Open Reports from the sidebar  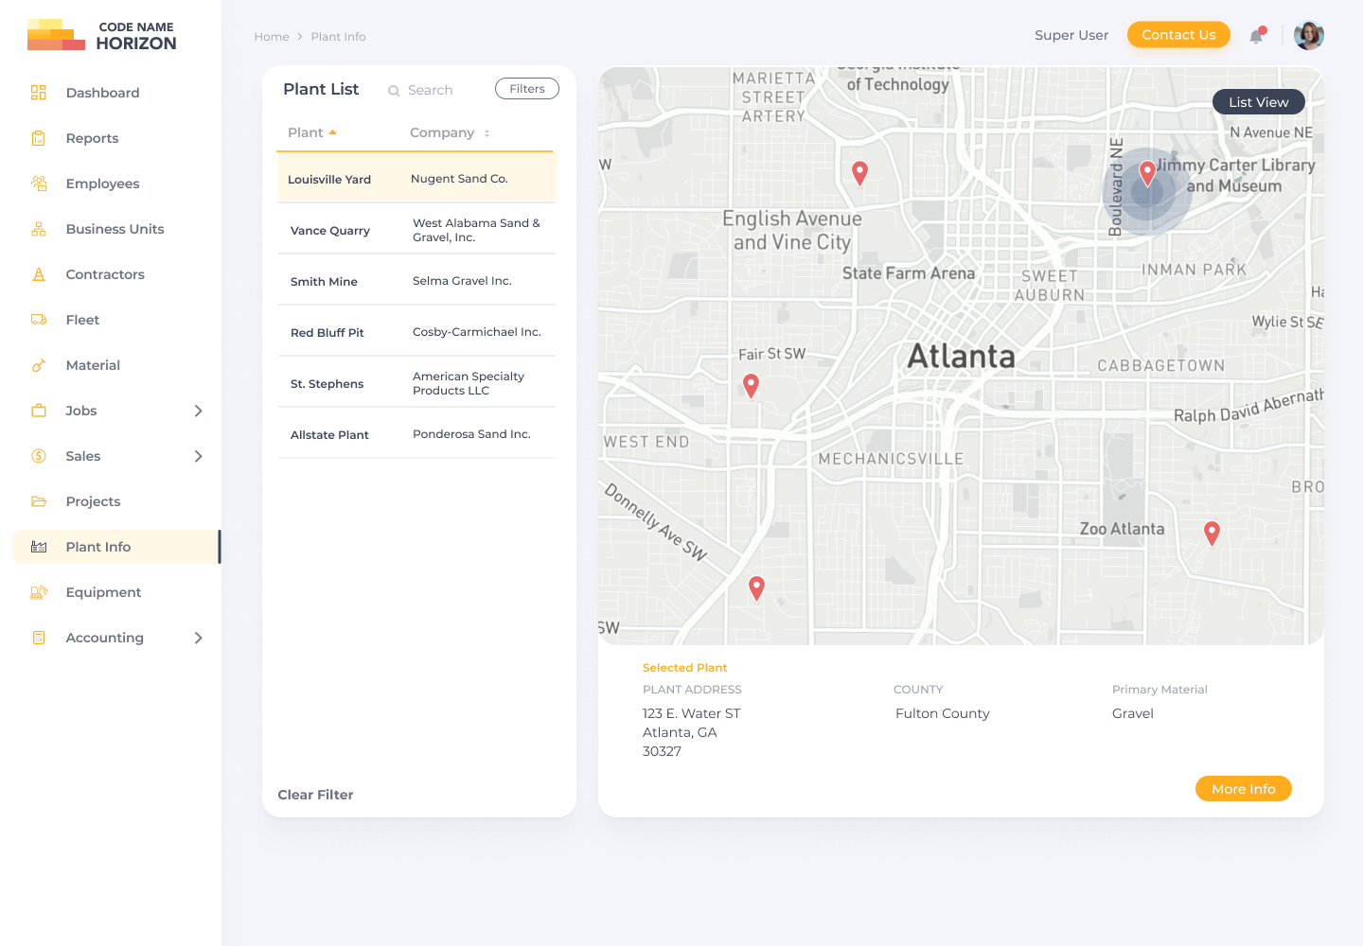point(92,138)
